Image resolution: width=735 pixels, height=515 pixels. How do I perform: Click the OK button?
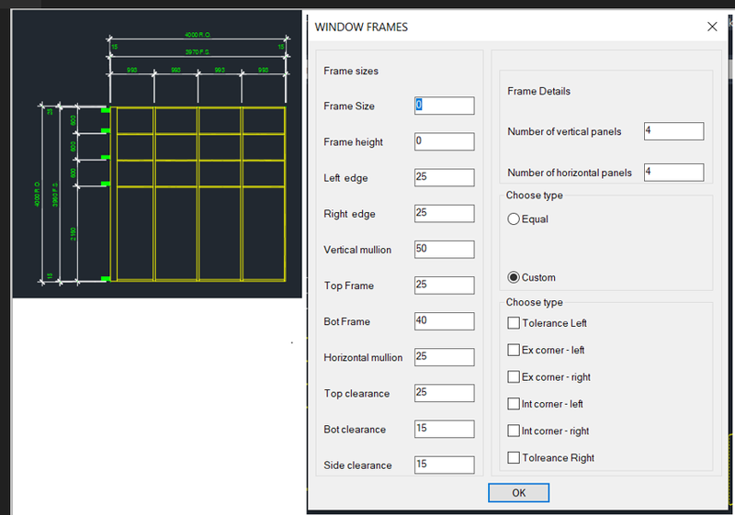coord(519,493)
